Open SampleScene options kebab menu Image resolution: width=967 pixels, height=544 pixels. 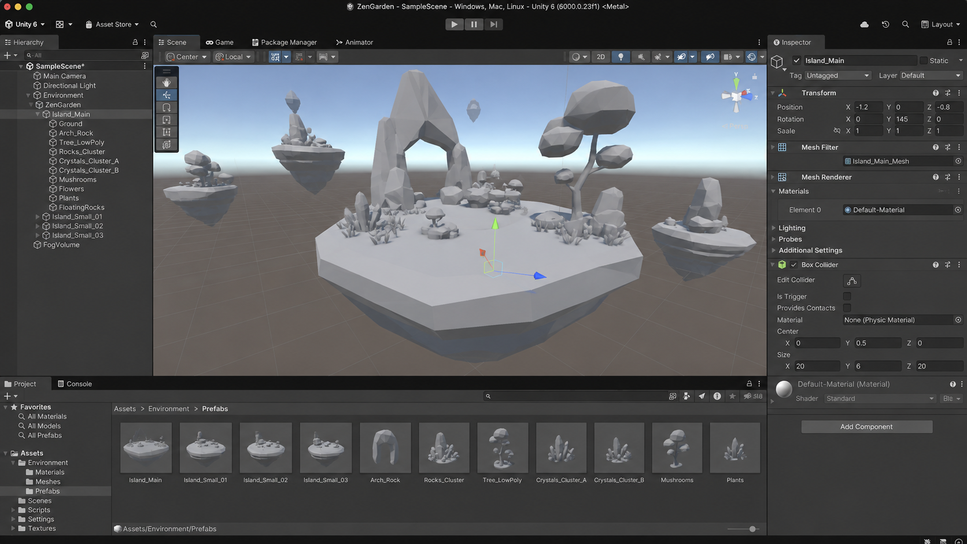[145, 66]
